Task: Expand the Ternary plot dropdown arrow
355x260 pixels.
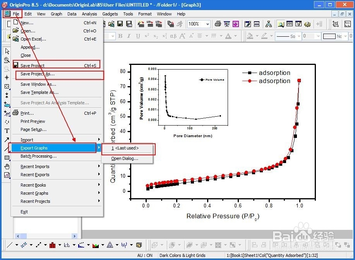Action: [x=117, y=245]
